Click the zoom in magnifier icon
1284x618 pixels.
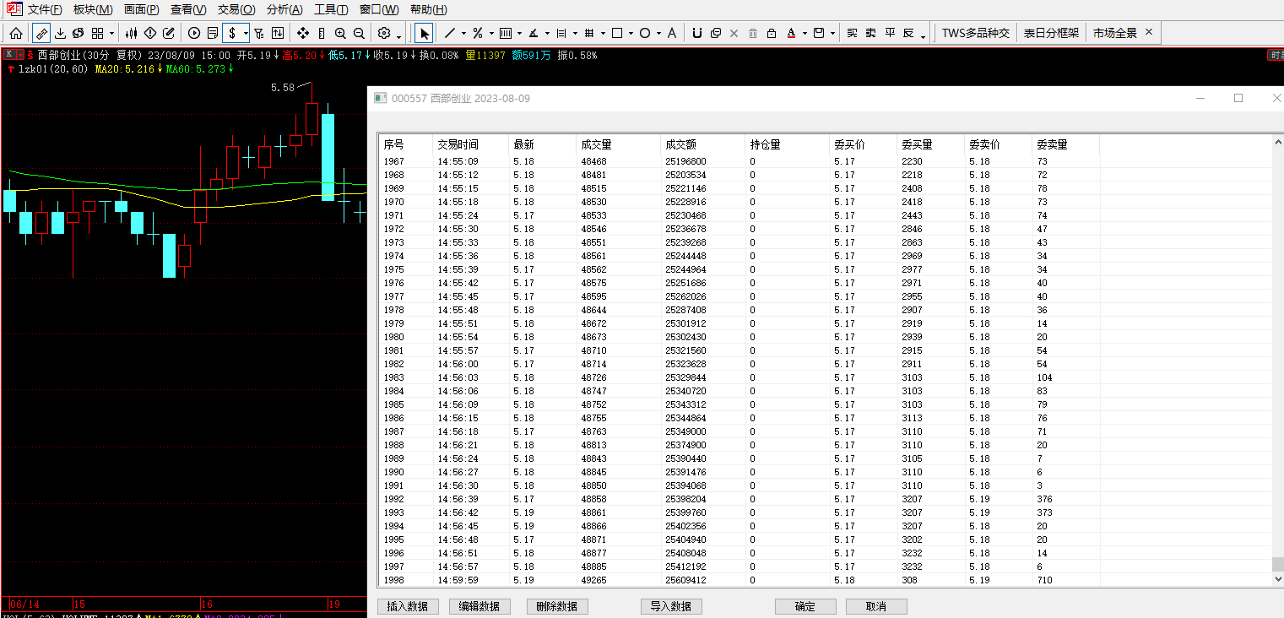point(340,33)
